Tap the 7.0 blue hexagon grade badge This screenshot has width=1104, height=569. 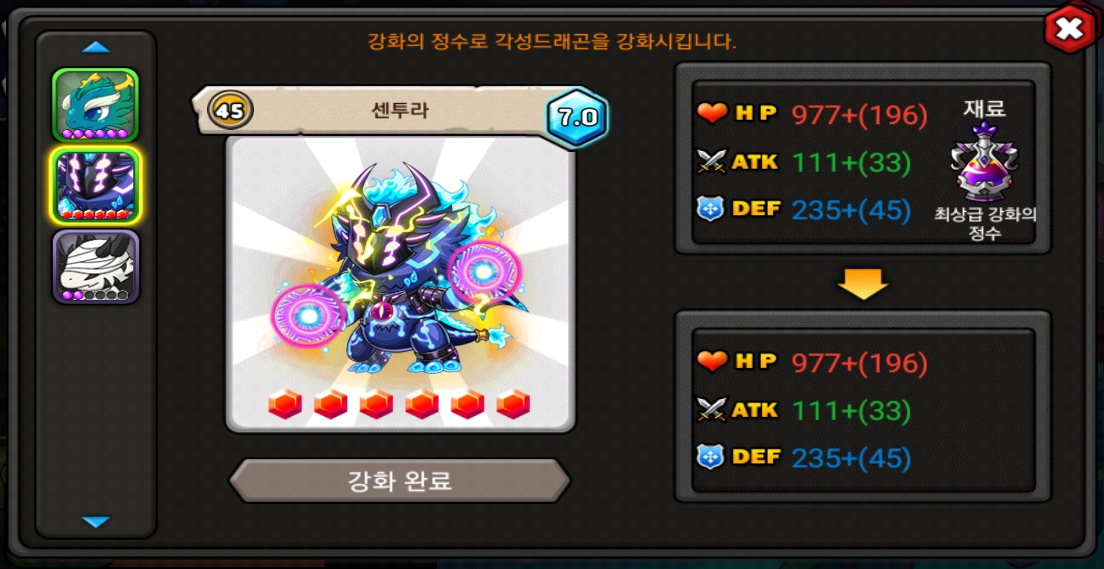(578, 117)
